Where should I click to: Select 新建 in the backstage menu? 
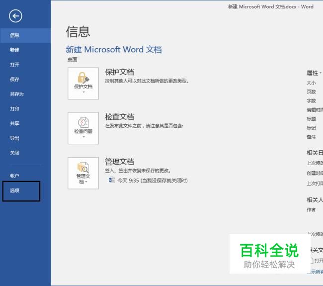25,50
